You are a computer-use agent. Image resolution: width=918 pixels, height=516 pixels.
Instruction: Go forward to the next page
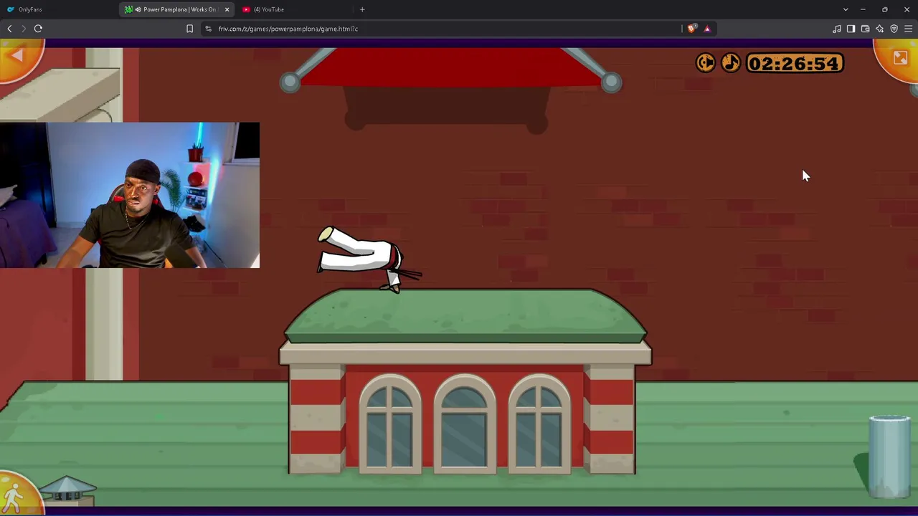coord(24,29)
